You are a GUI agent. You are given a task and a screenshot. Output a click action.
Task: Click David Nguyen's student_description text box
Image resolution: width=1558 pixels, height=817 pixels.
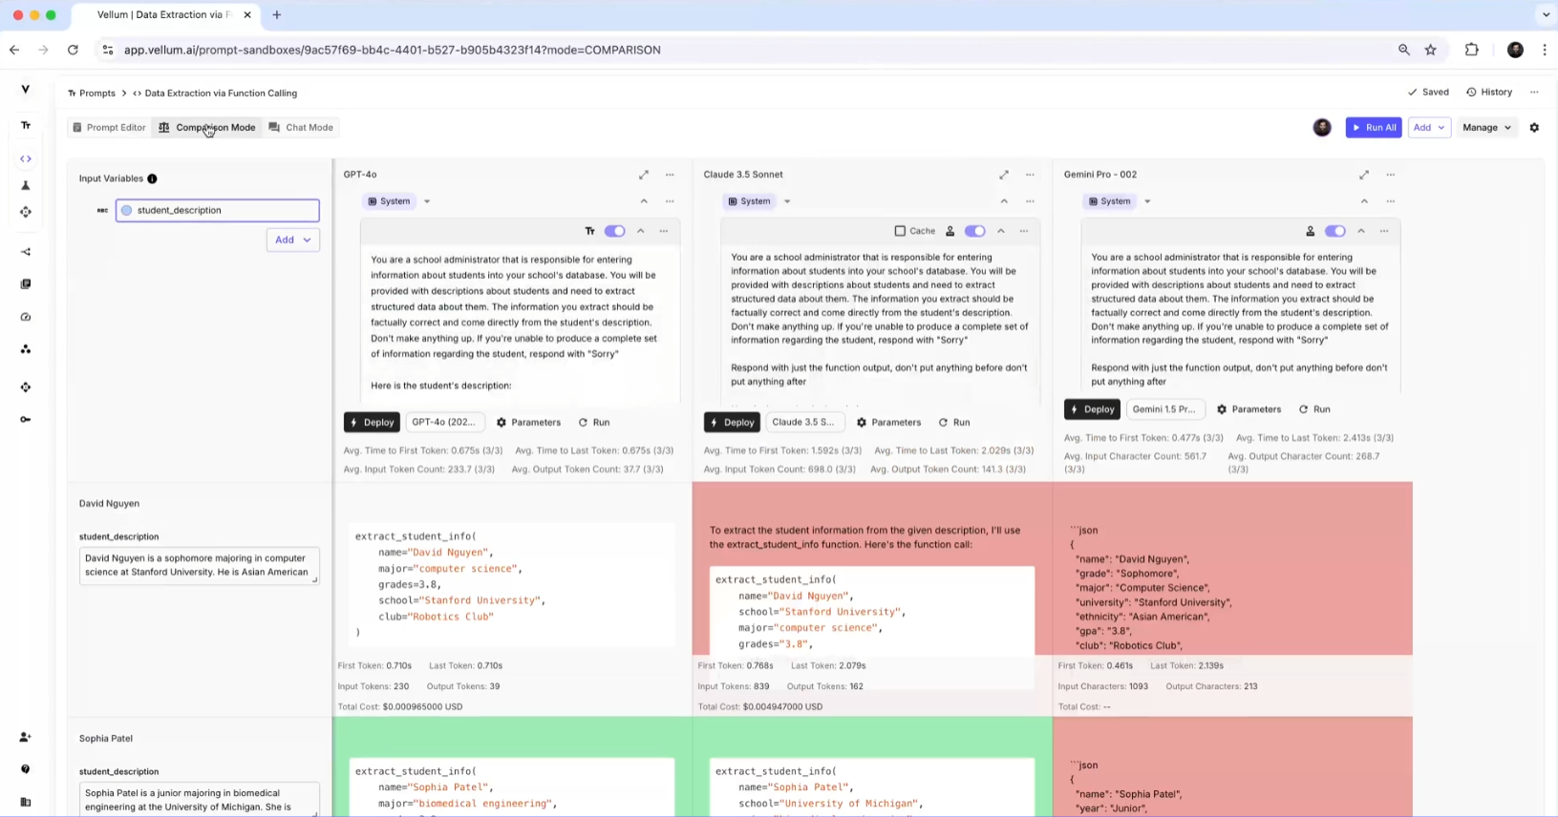click(x=199, y=565)
